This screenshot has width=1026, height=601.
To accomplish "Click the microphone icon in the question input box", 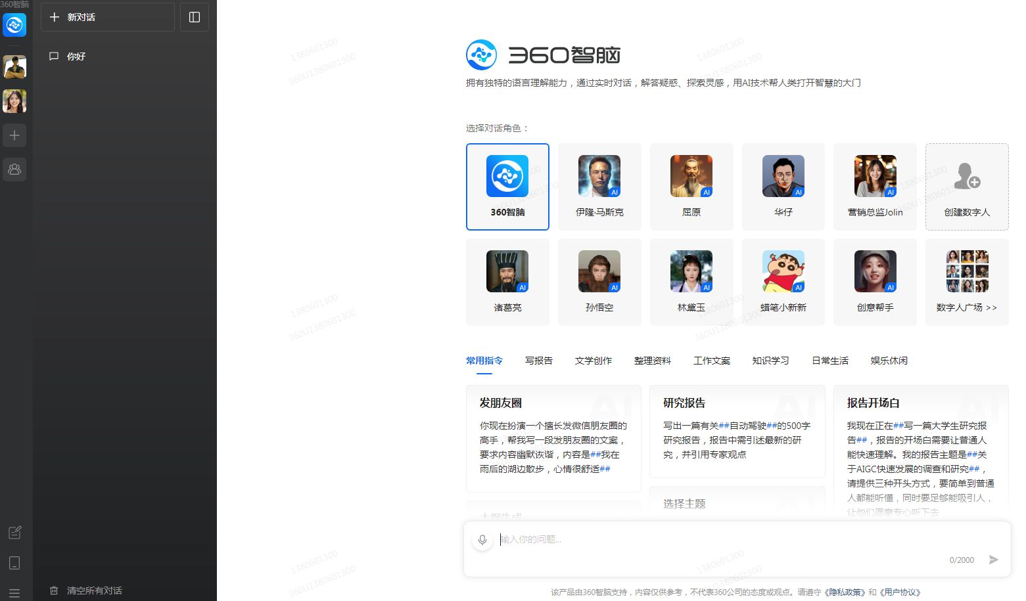I will [482, 539].
